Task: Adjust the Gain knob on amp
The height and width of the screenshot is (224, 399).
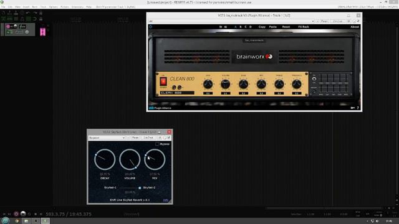Action: click(x=208, y=84)
